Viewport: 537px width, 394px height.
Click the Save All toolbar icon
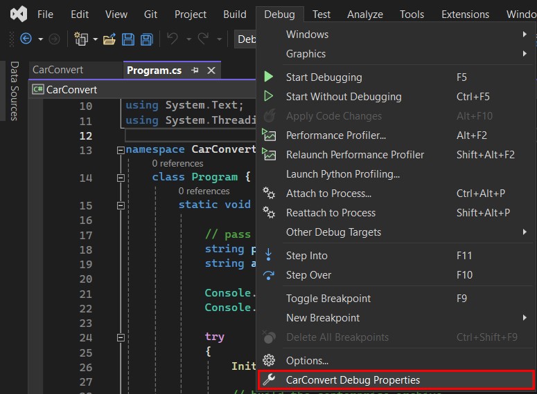(x=146, y=39)
